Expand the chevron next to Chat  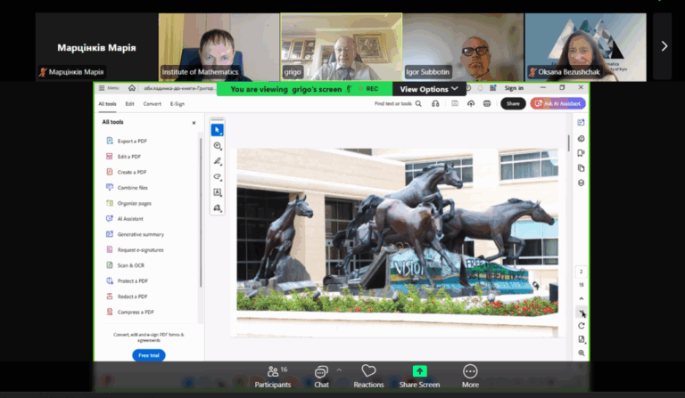(x=339, y=370)
